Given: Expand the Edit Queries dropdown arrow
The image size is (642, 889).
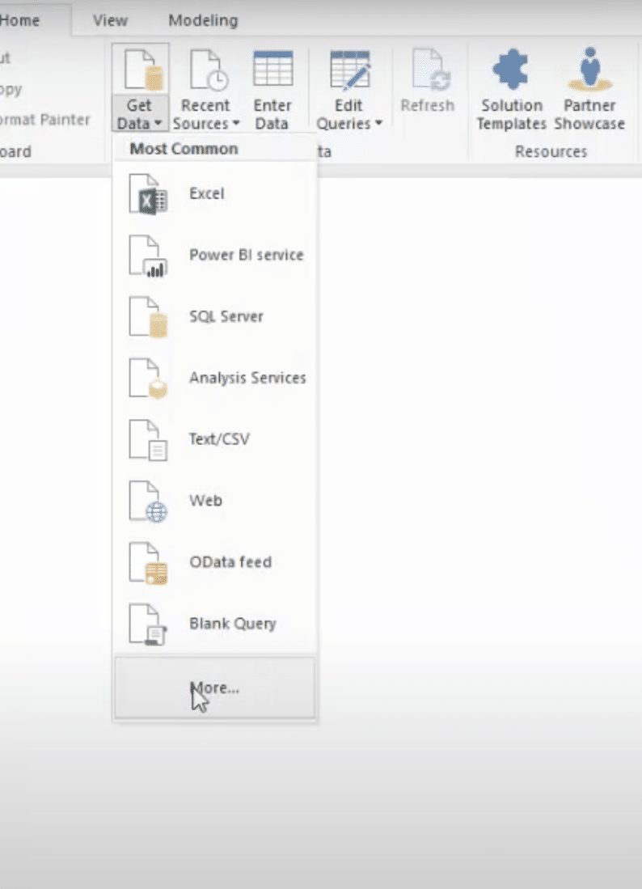Looking at the screenshot, I should click(378, 123).
